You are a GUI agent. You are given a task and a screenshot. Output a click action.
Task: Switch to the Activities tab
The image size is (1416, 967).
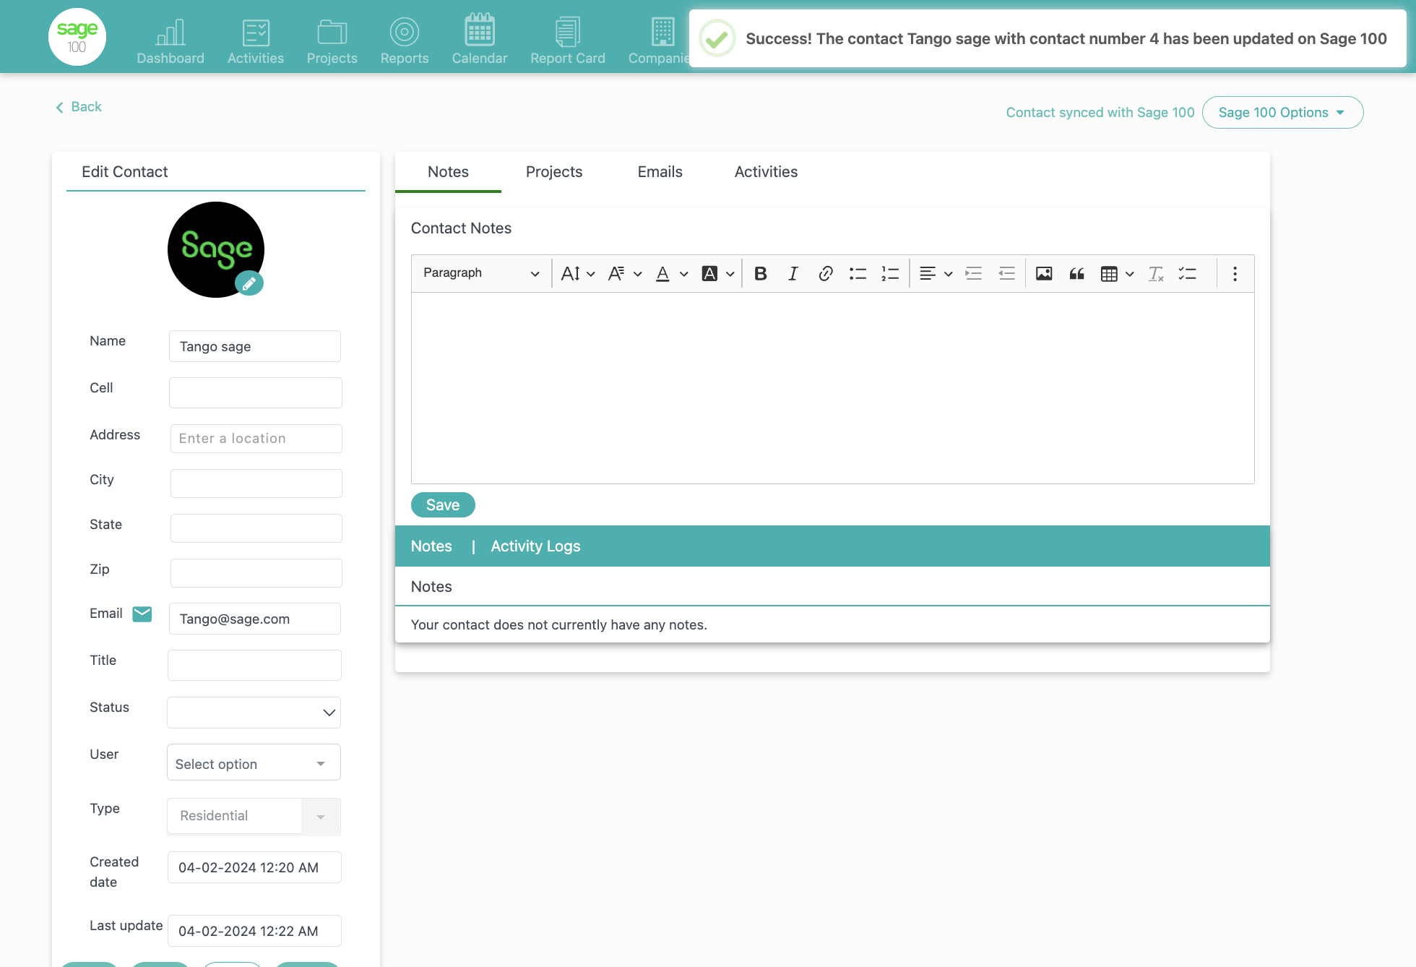pyautogui.click(x=766, y=172)
